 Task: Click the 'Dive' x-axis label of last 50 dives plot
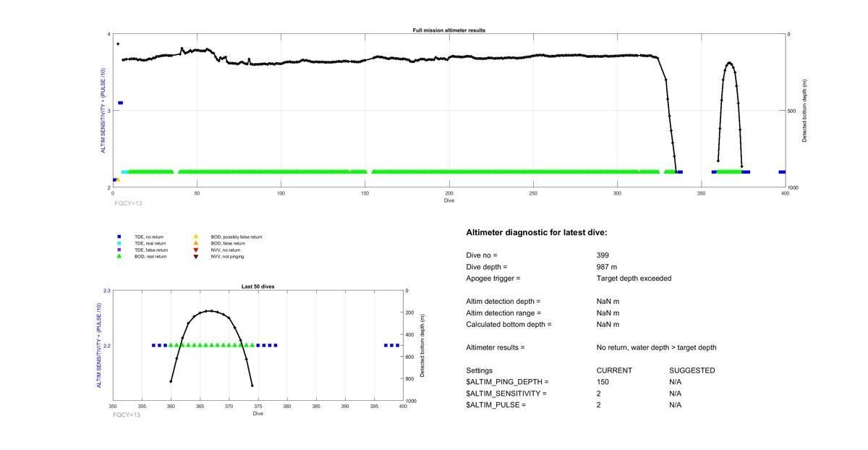258,413
